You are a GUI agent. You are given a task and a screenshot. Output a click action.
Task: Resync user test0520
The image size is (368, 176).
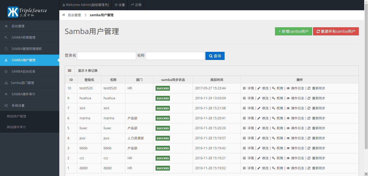(316, 88)
